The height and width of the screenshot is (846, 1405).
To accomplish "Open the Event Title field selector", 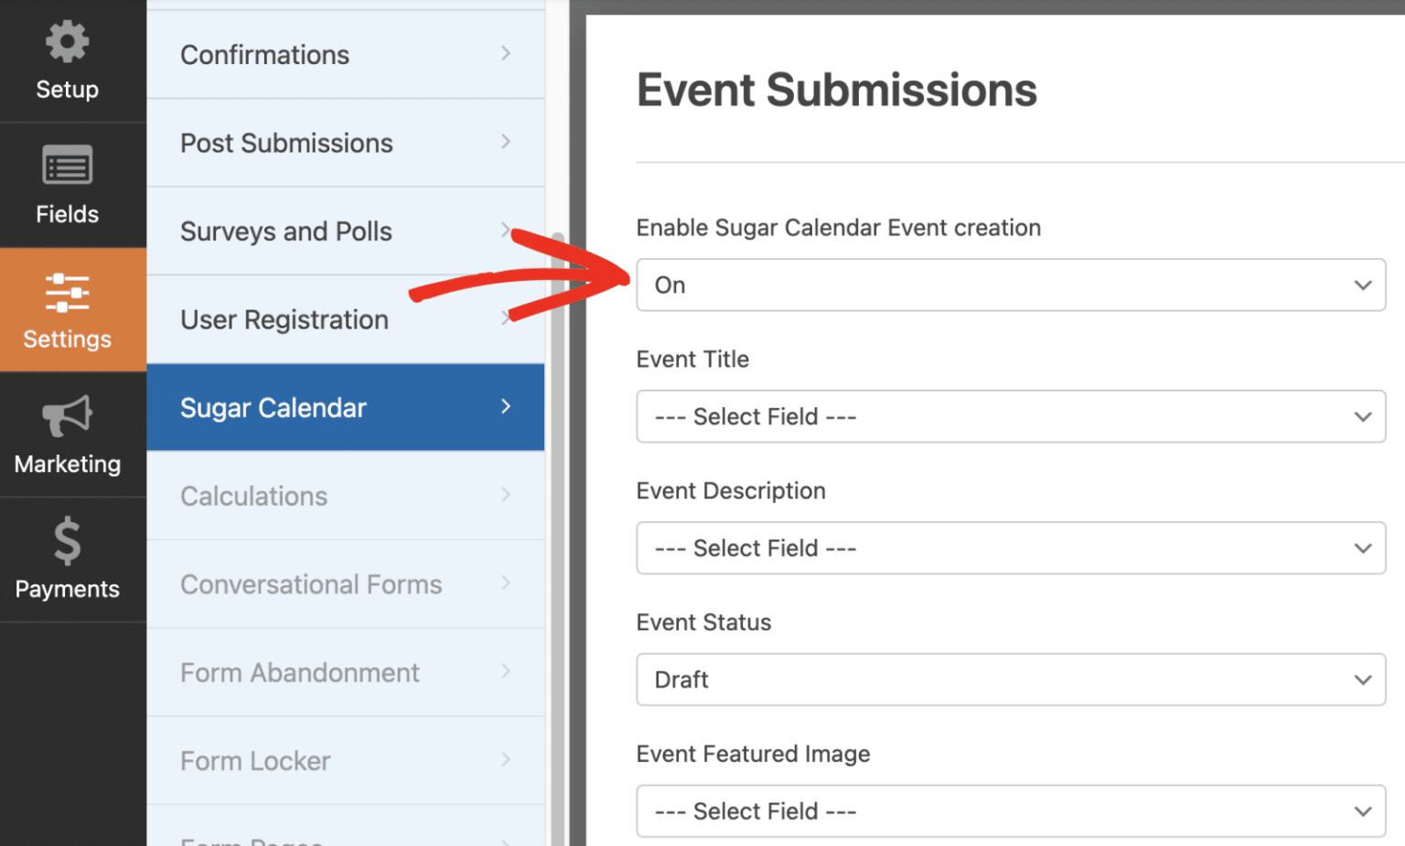I will pyautogui.click(x=1011, y=416).
